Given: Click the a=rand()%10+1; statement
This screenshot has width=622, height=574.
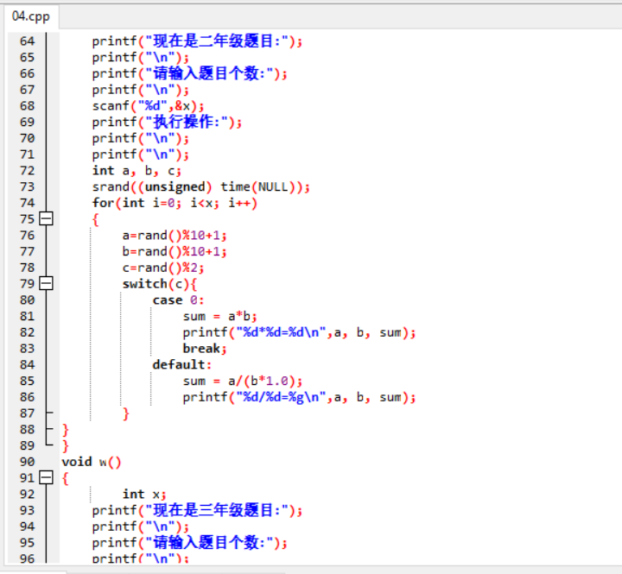Looking at the screenshot, I should [175, 236].
